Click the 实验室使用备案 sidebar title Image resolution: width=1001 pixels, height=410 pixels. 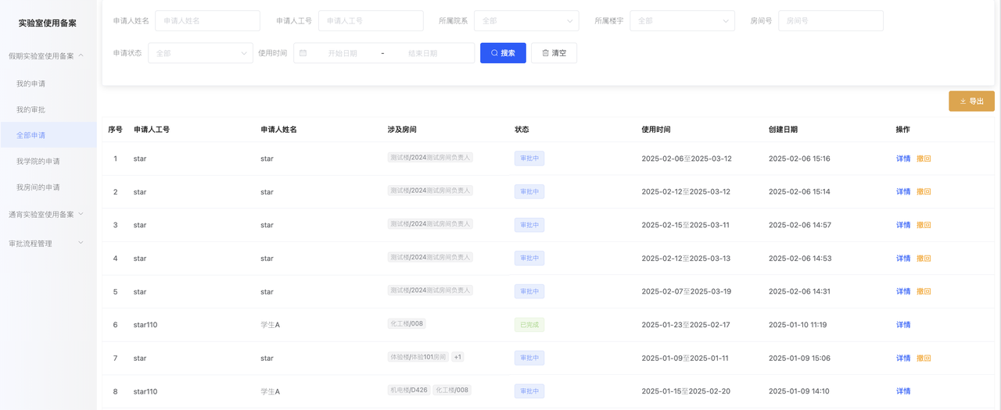(48, 23)
